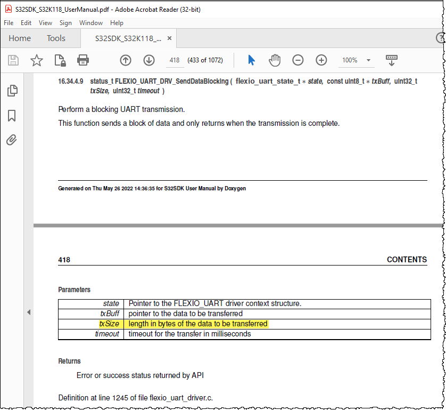Open the scrolling mode icon
Viewport: 446px width, 410px height.
pos(392,60)
